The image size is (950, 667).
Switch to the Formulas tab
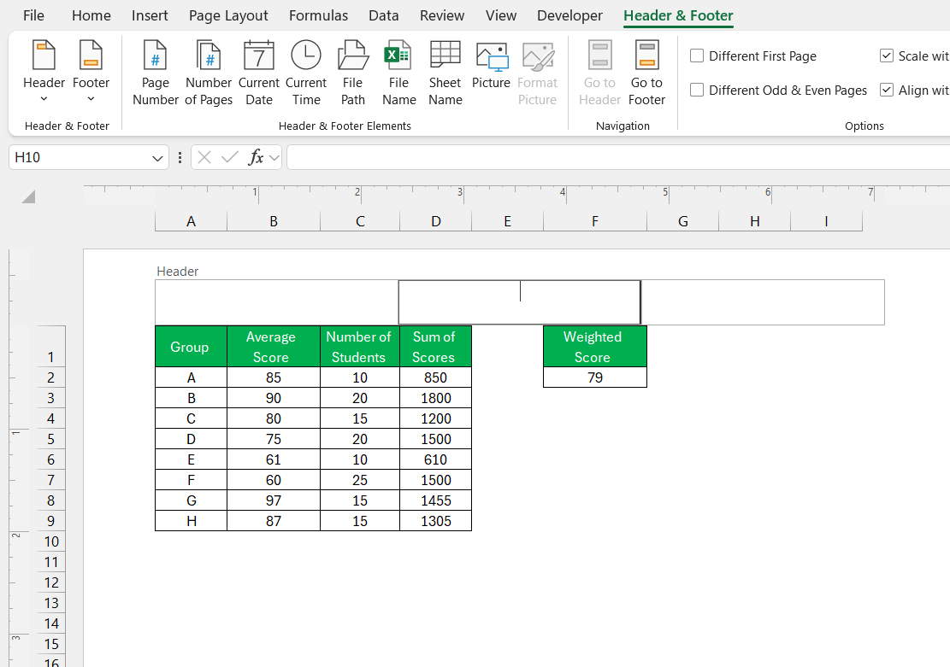click(x=318, y=15)
